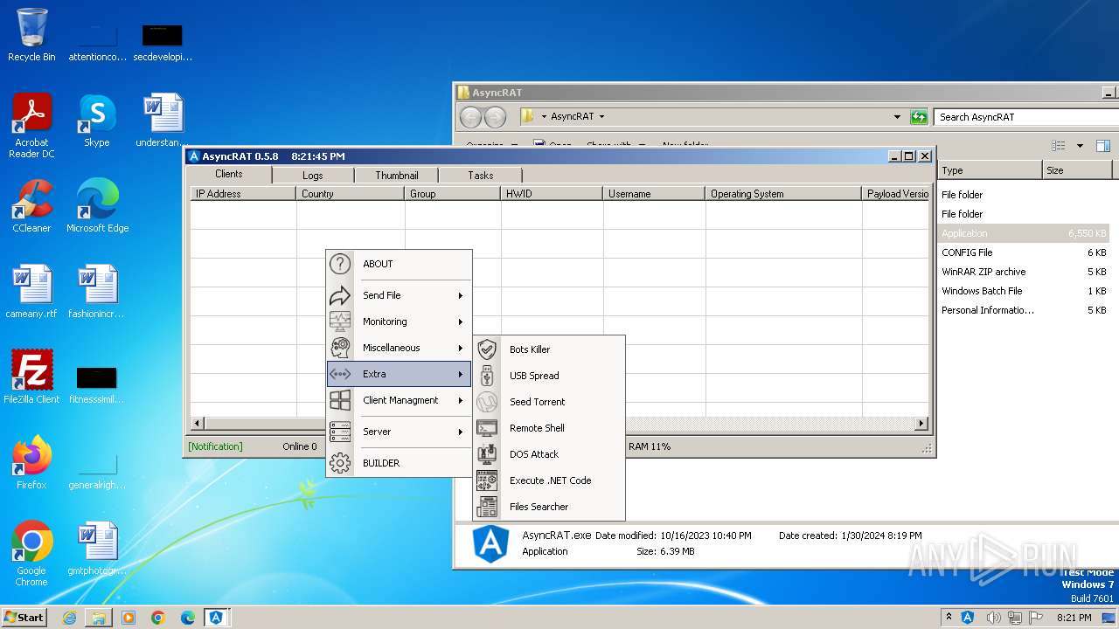The image size is (1119, 629).
Task: Open CCleaner desktop shortcut
Action: 31,206
